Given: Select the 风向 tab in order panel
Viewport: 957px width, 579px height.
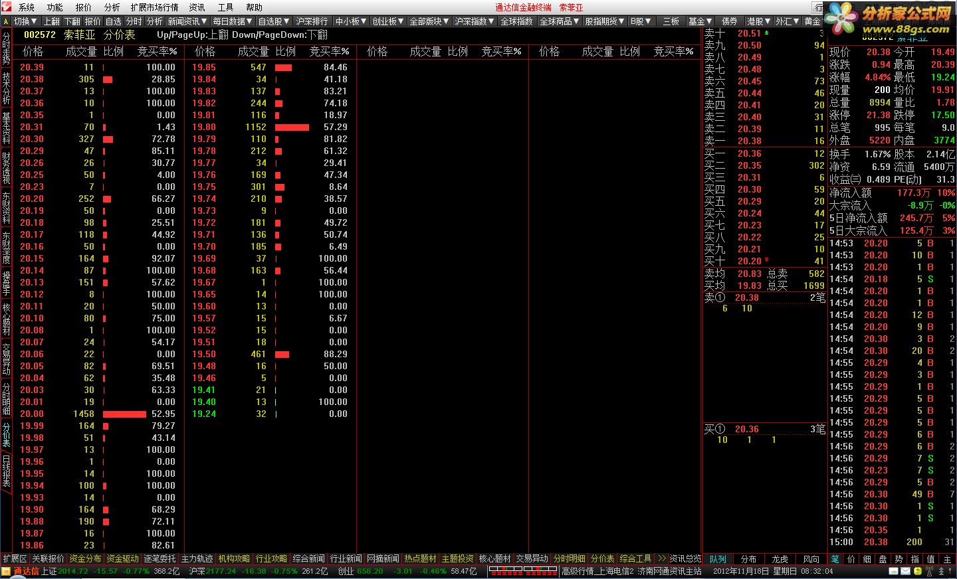Looking at the screenshot, I should (811, 559).
